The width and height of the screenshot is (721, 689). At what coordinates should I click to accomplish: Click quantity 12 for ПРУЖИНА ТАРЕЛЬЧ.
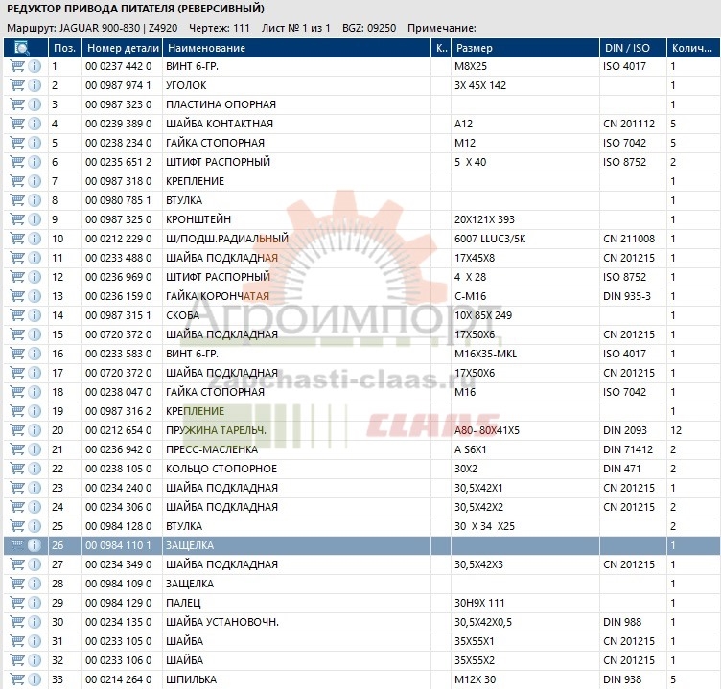point(676,430)
